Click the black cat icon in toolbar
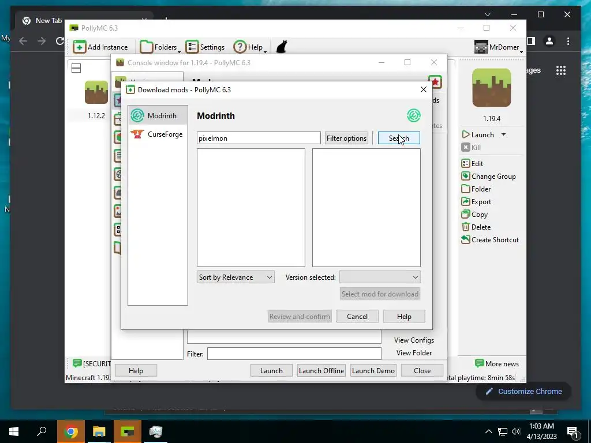 pyautogui.click(x=282, y=47)
